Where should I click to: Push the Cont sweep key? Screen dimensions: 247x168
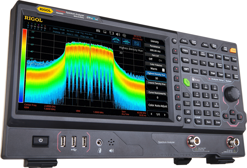point(204,72)
